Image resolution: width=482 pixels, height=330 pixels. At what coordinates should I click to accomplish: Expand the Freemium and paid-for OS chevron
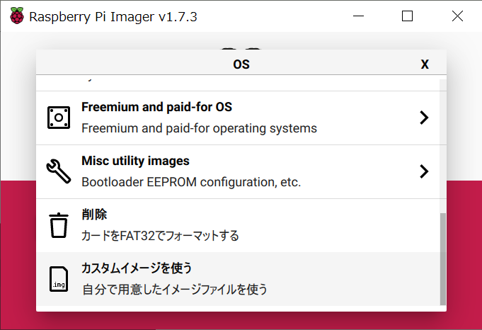pos(424,118)
